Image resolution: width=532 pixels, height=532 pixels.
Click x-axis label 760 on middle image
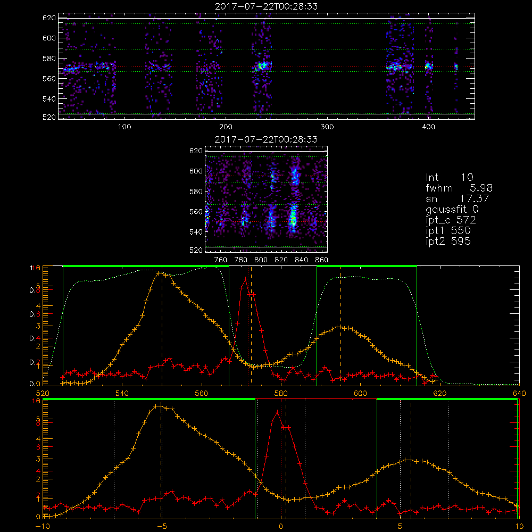221,260
